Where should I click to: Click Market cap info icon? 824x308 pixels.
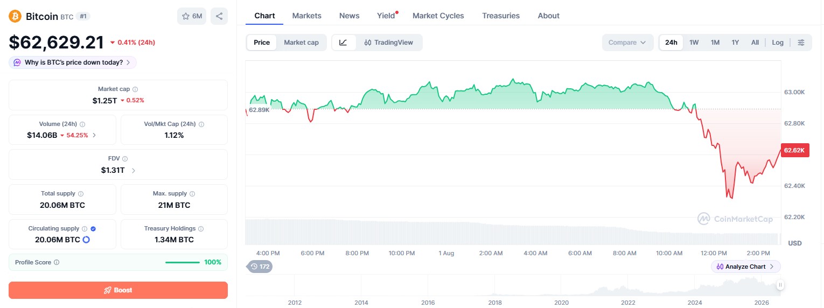(x=135, y=89)
